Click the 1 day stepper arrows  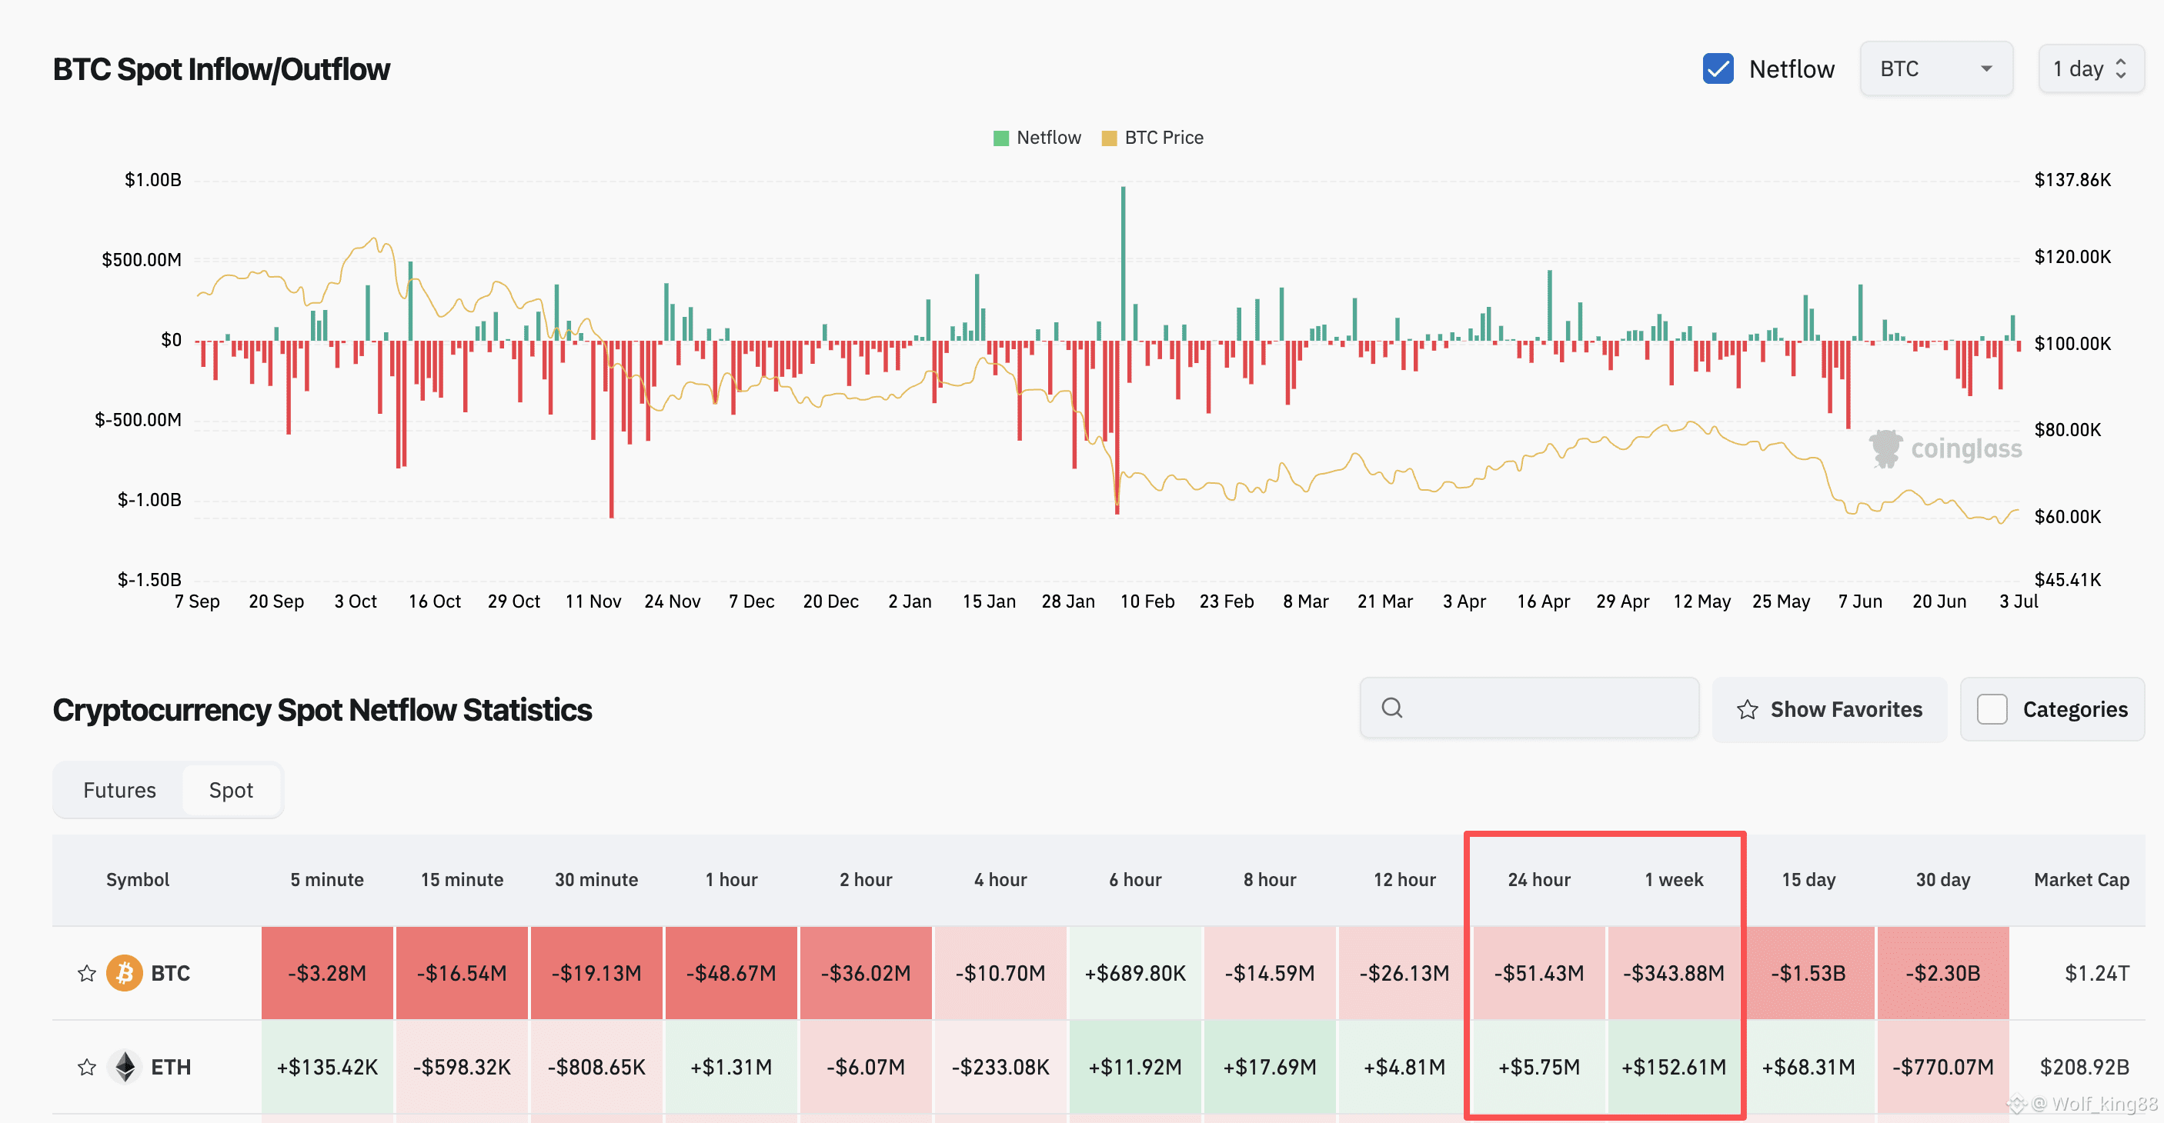click(x=2121, y=69)
